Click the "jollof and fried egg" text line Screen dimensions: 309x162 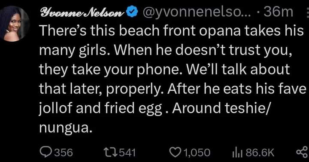click(101, 108)
